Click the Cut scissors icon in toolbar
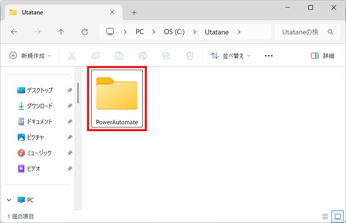 [72, 56]
